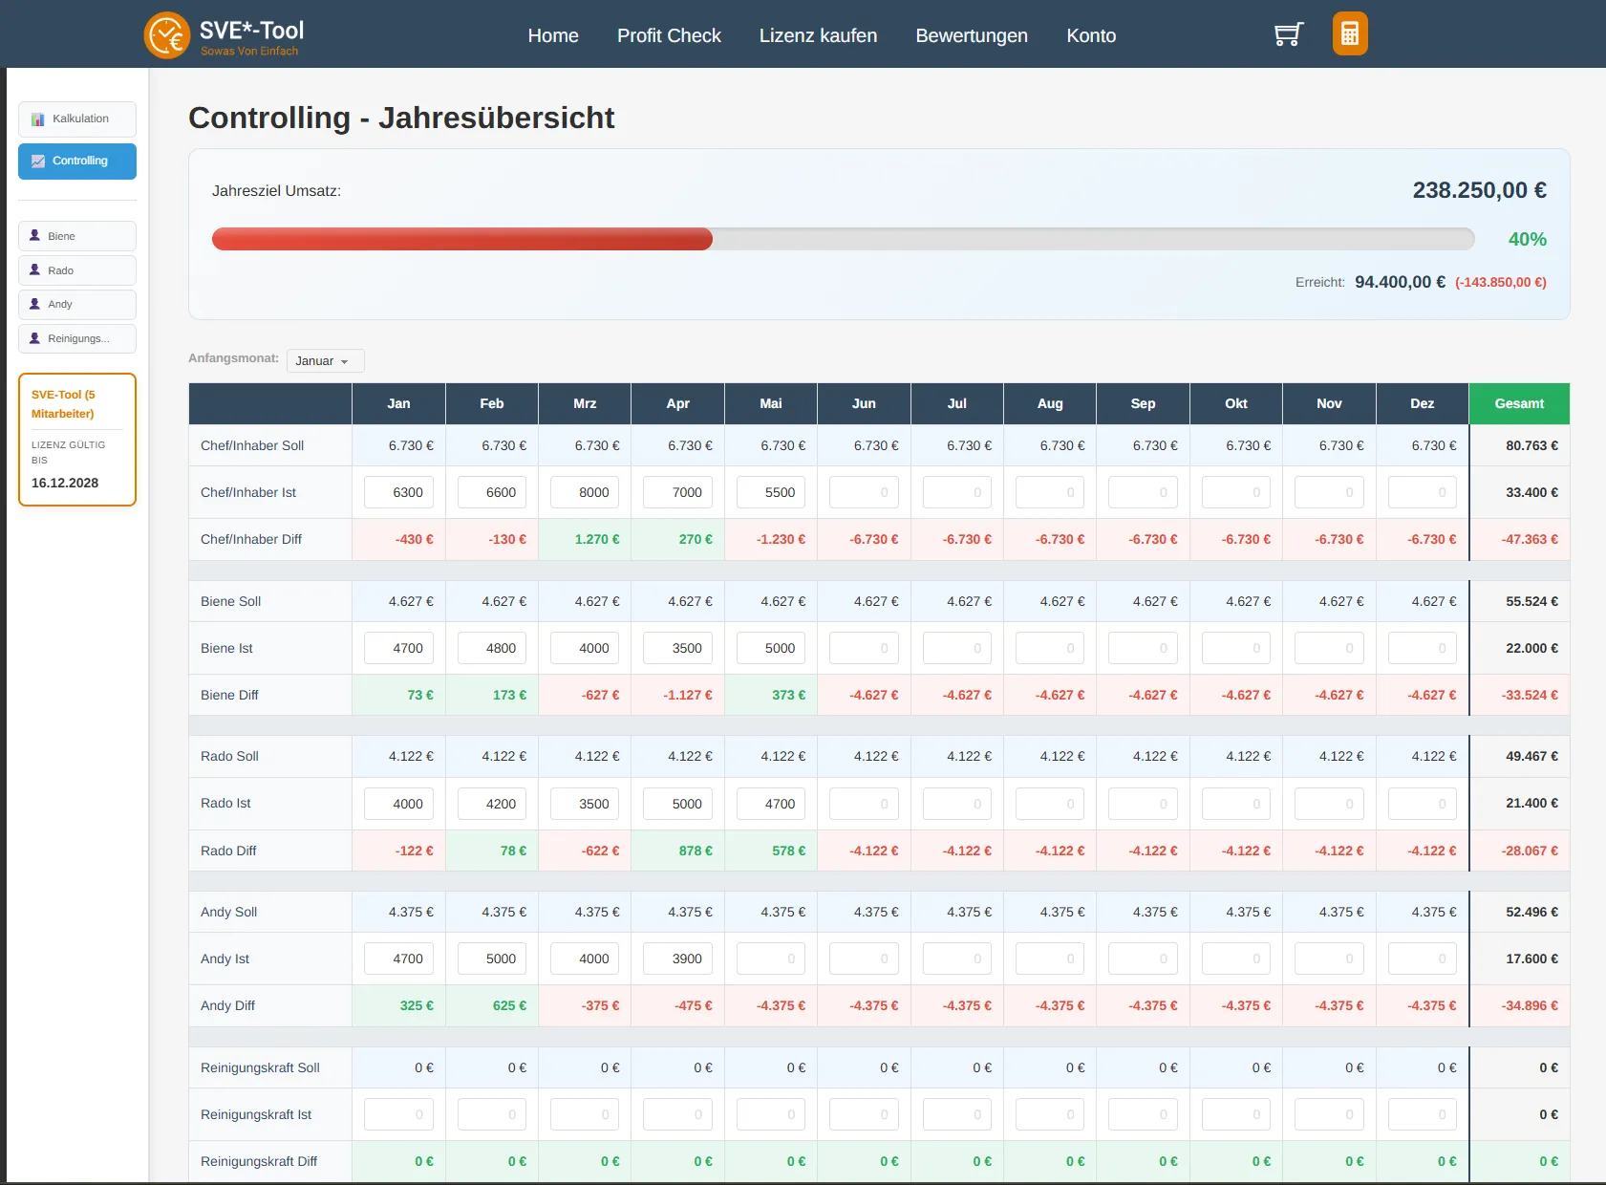Go to the Home menu item

pyautogui.click(x=552, y=35)
